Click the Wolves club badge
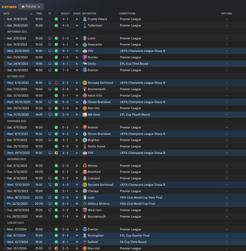 coord(85,166)
